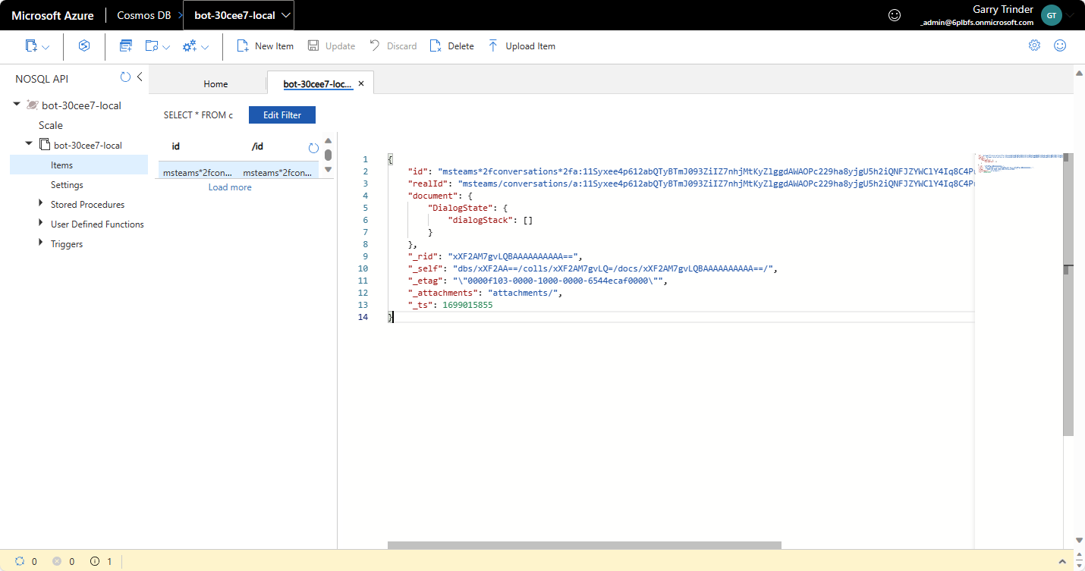
Task: Click the Cosmos DB breadcrumb
Action: (143, 15)
